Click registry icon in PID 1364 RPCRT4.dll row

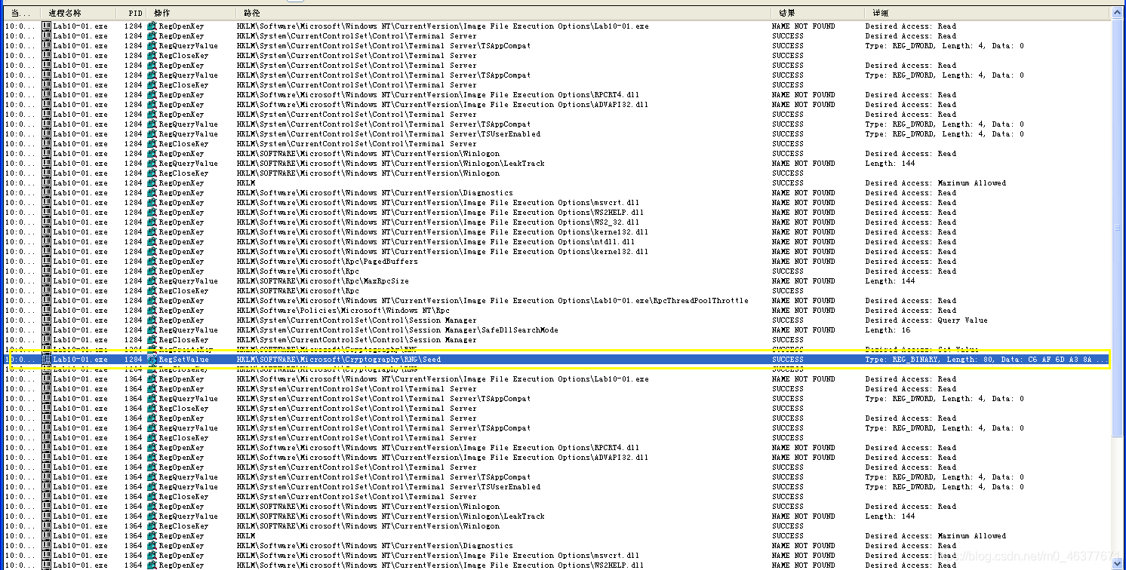point(152,448)
